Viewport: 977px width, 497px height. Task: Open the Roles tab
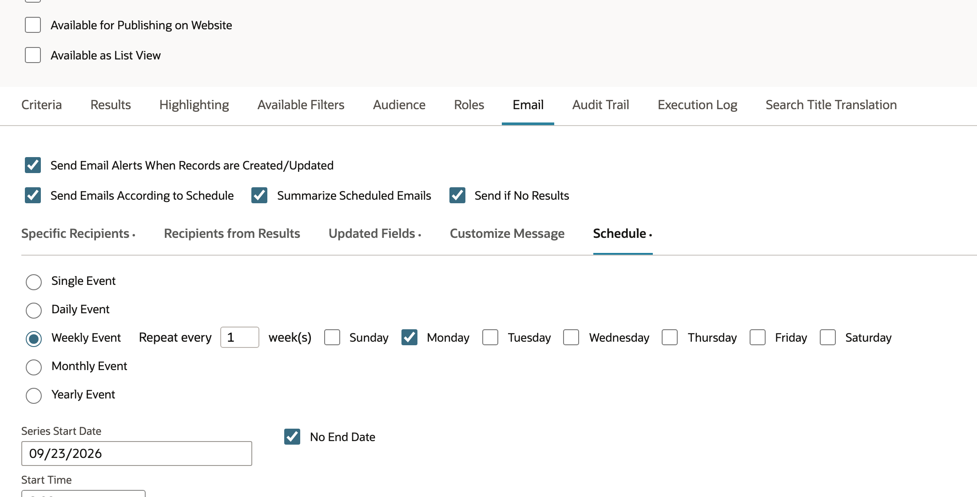(469, 105)
